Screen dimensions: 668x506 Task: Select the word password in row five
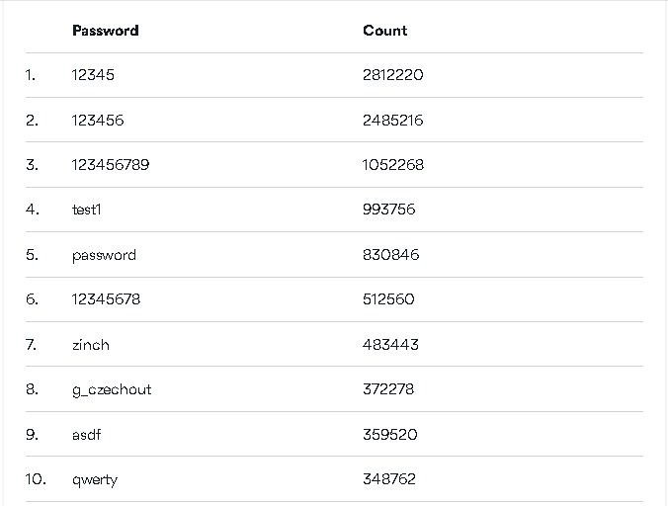pos(104,255)
